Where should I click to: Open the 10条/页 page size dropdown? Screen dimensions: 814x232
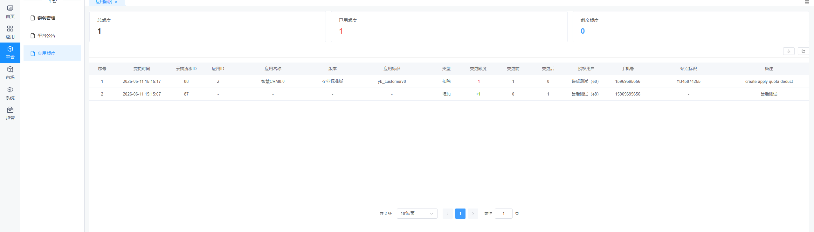pos(417,214)
